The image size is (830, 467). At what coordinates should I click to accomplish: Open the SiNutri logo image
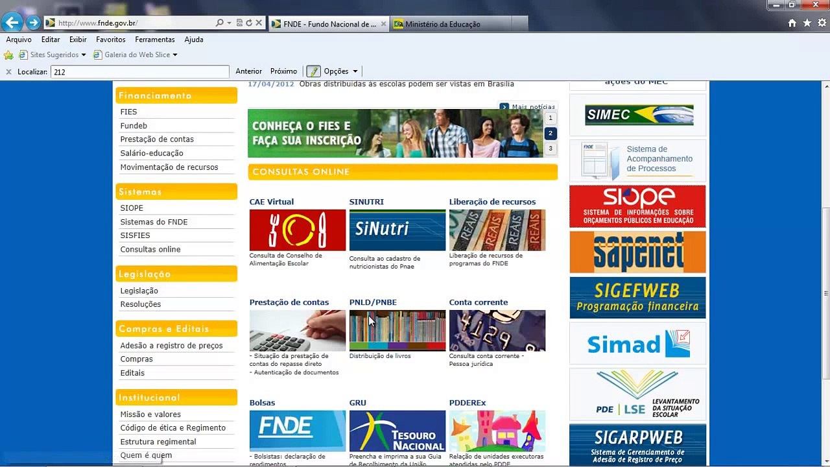(x=397, y=230)
